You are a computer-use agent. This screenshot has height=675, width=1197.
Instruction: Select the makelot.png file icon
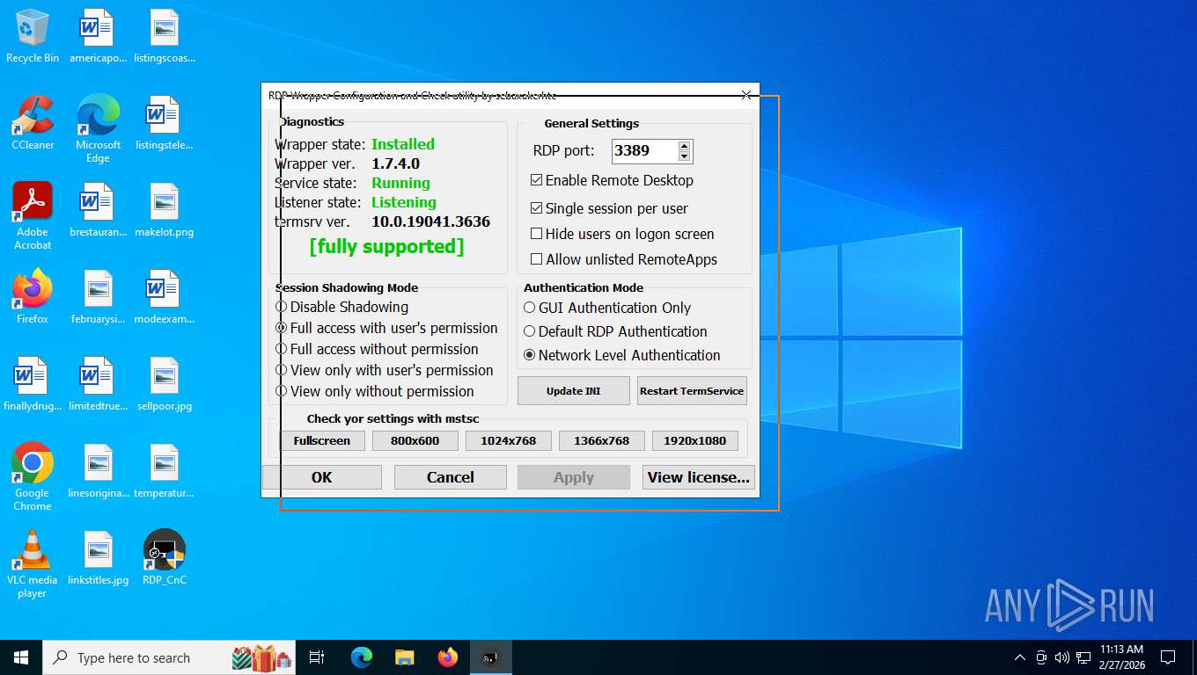click(x=165, y=210)
